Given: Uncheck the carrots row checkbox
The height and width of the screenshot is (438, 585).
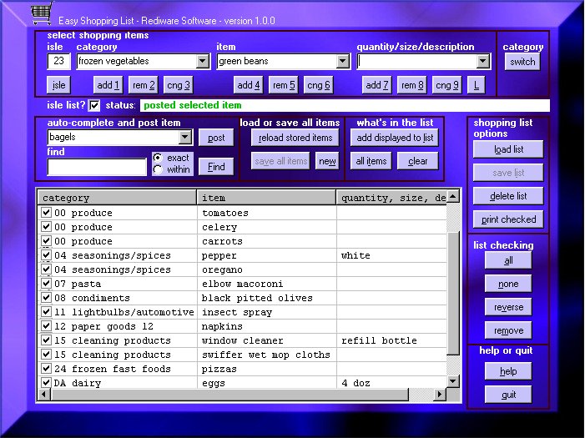Looking at the screenshot, I should point(46,240).
